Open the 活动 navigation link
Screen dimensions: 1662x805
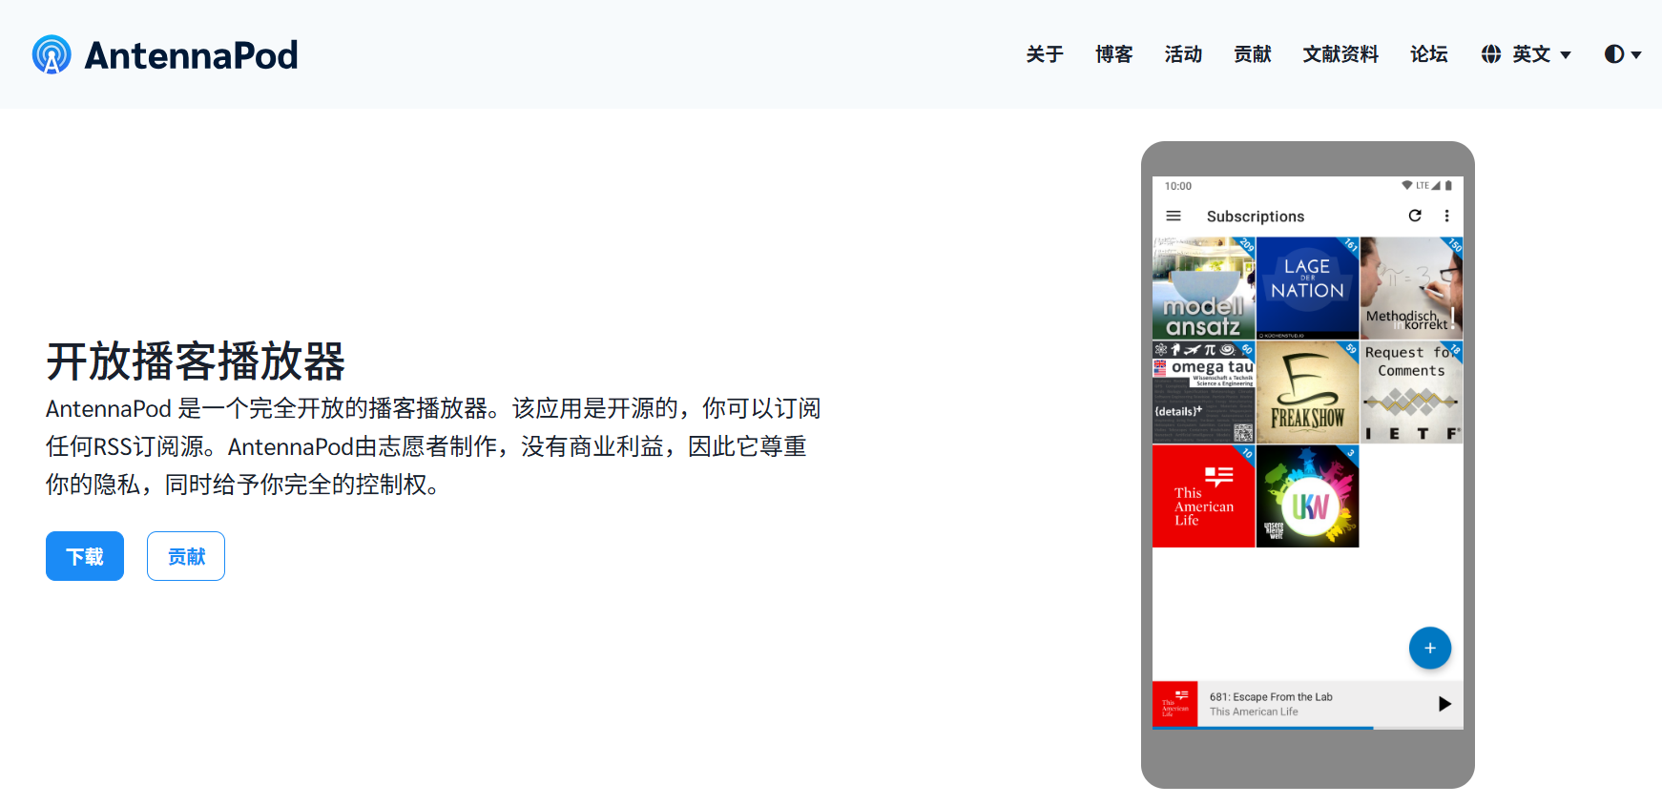pos(1183,54)
